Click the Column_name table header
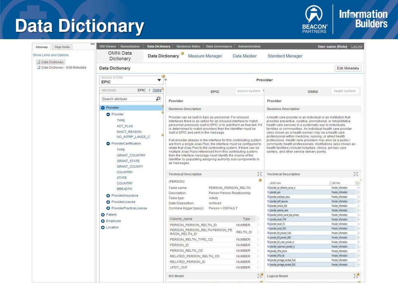 (x=181, y=219)
